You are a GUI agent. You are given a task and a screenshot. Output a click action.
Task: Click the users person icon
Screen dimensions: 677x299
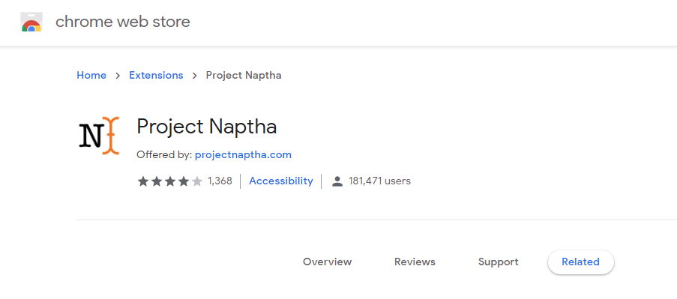337,181
